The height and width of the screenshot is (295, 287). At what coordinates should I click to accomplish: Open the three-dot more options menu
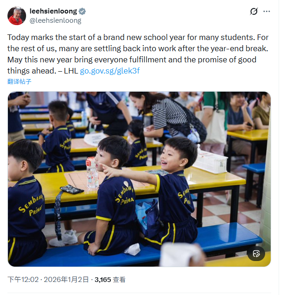tap(266, 12)
